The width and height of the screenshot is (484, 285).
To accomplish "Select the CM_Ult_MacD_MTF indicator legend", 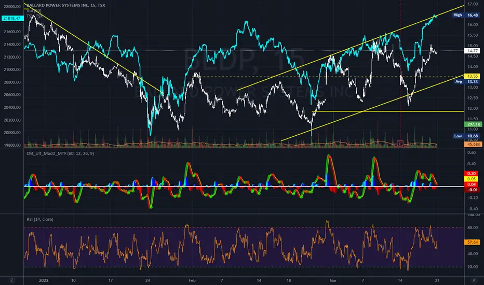I will 60,153.
